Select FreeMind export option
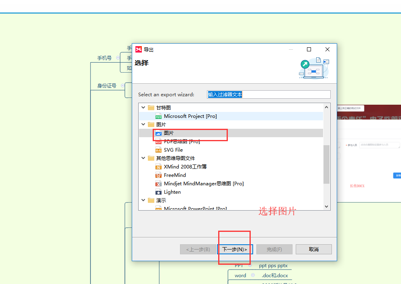 pyautogui.click(x=175, y=175)
